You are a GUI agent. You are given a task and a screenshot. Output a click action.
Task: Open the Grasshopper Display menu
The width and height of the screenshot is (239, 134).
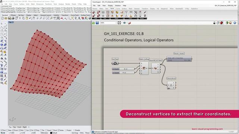[x=111, y=6]
